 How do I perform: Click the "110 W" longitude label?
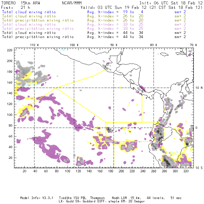point(34,45)
